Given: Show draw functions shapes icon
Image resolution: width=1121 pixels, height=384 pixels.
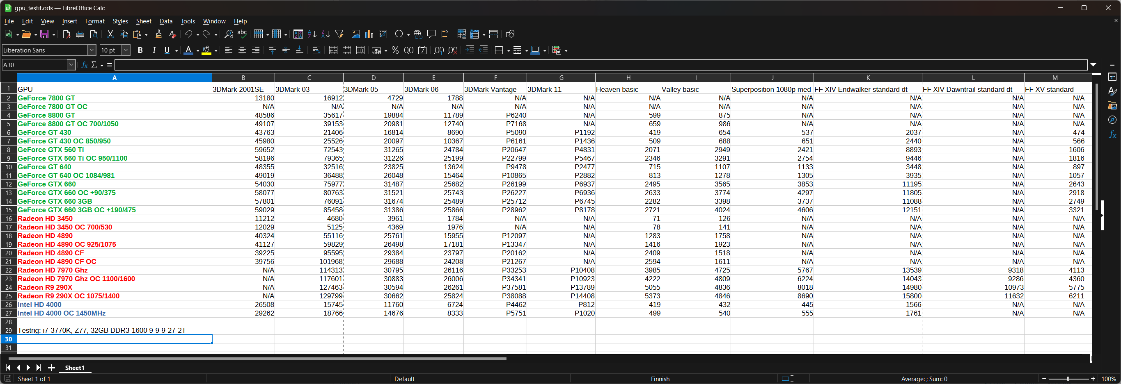Looking at the screenshot, I should [x=510, y=34].
